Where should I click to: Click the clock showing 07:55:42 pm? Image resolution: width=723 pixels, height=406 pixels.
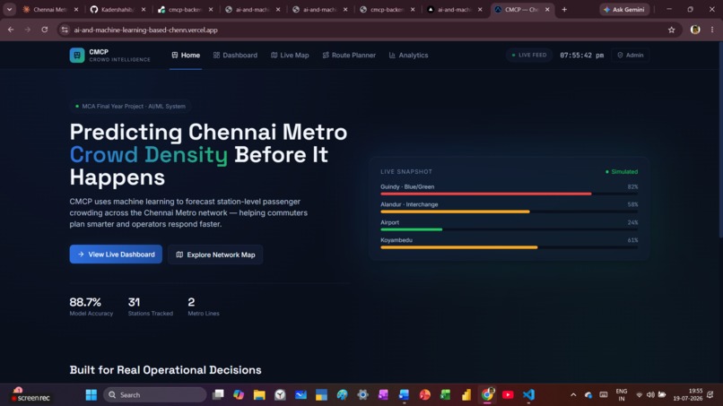581,56
